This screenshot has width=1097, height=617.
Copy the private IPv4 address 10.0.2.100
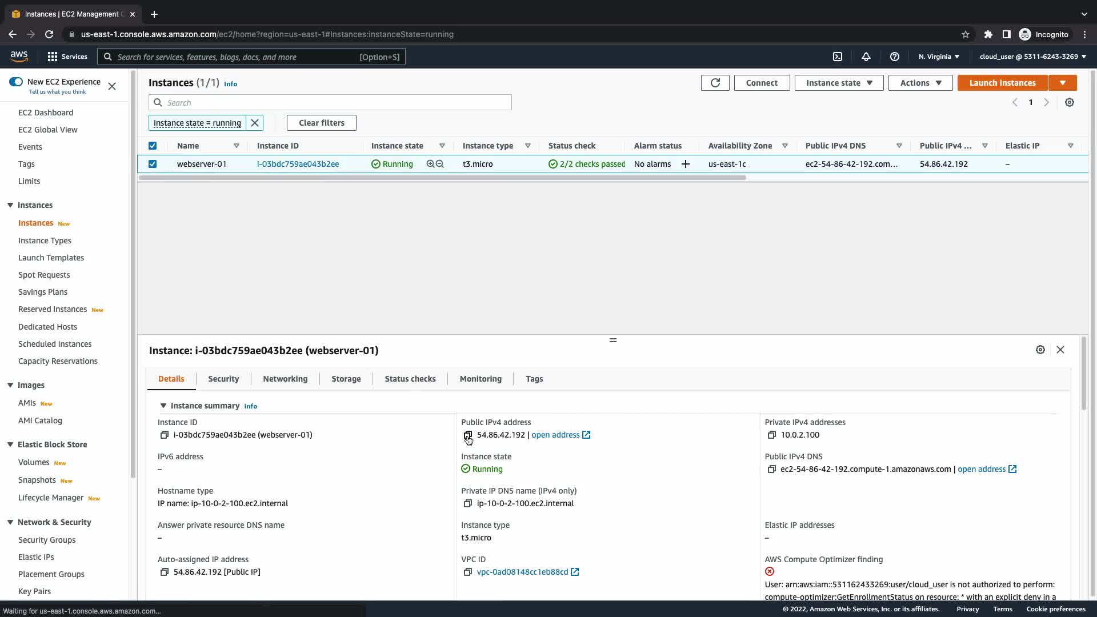coord(771,435)
